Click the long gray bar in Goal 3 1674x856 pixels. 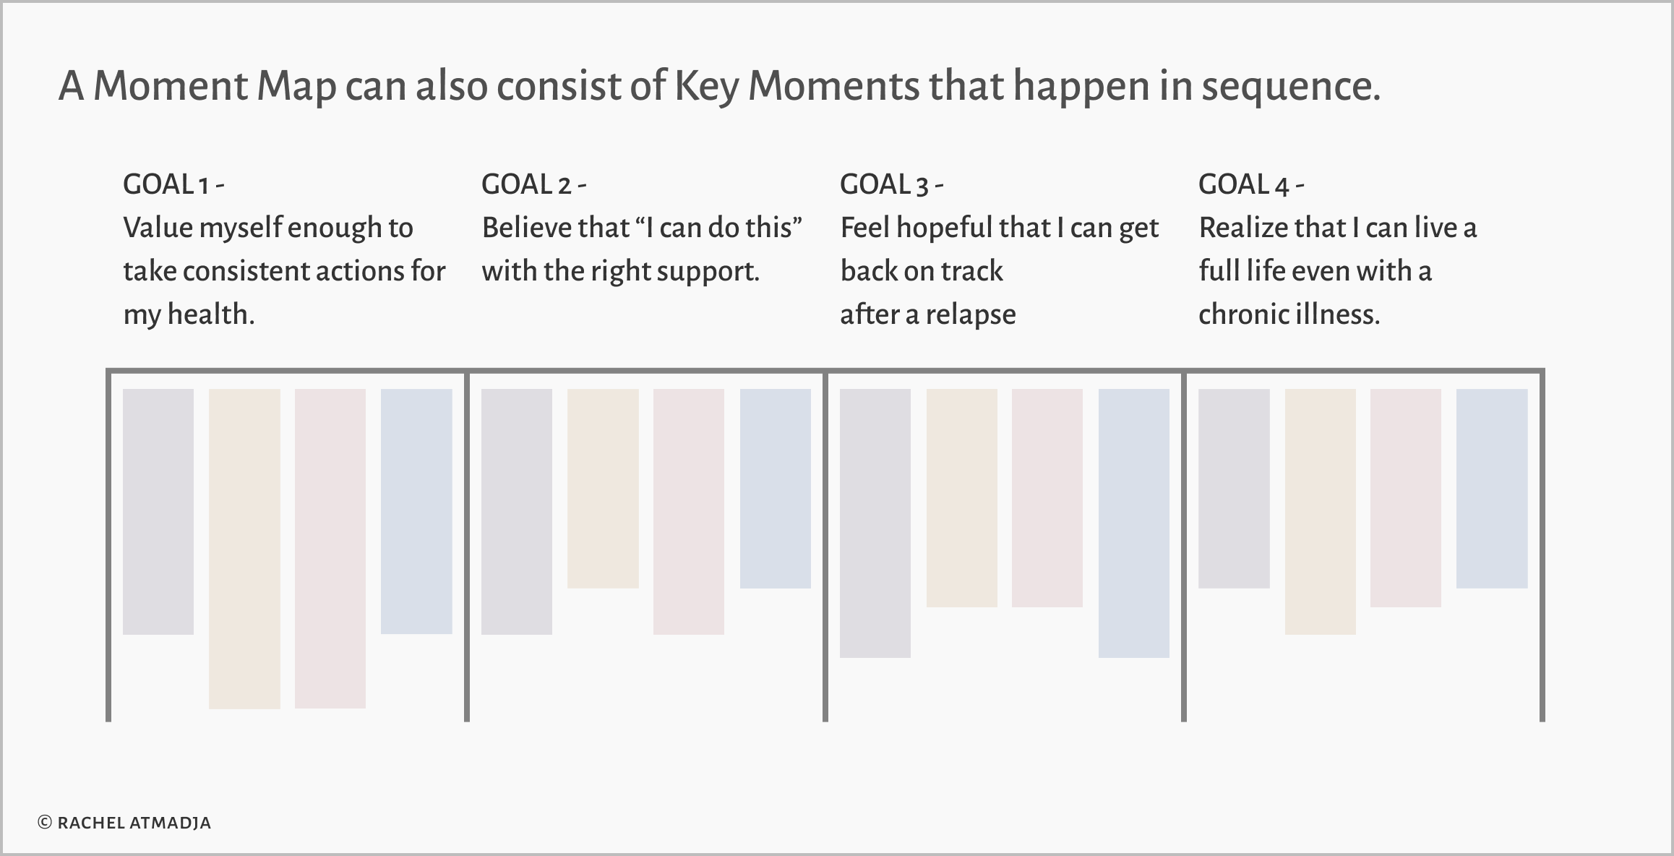coord(875,523)
